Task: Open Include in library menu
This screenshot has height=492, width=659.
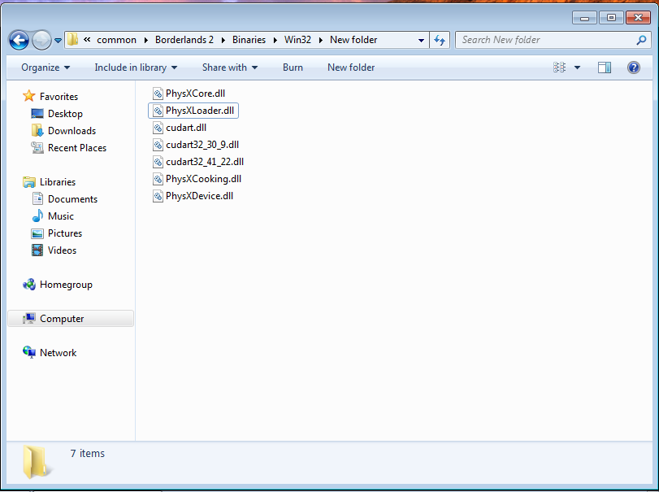Action: coord(136,67)
